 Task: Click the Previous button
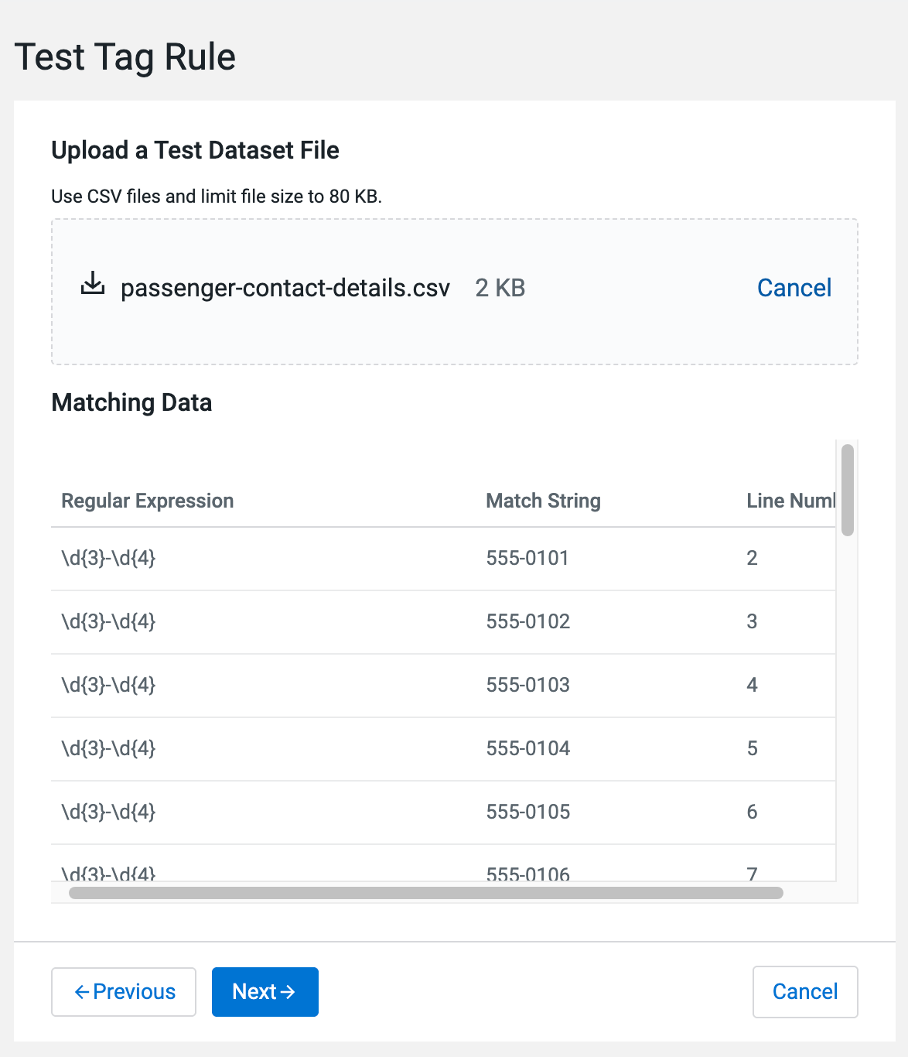[x=124, y=991]
